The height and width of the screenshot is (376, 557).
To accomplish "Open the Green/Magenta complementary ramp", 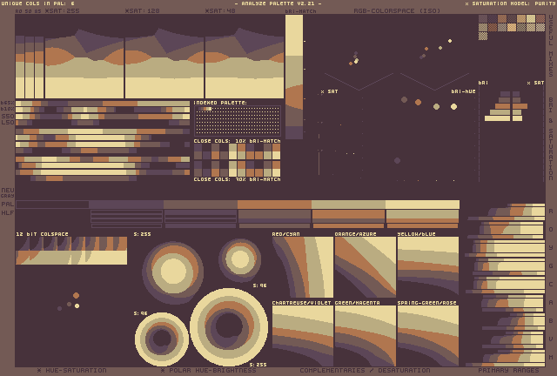I will click(366, 336).
